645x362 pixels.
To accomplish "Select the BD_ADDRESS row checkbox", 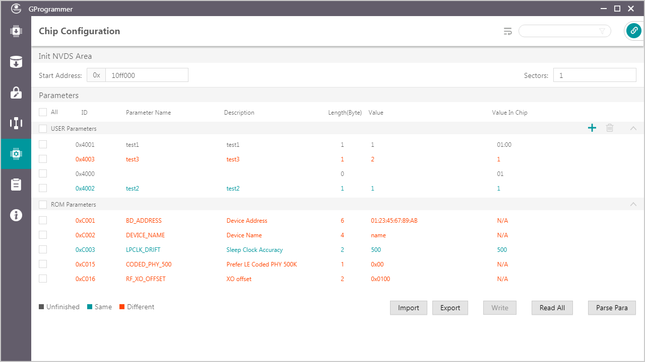I will pos(43,220).
